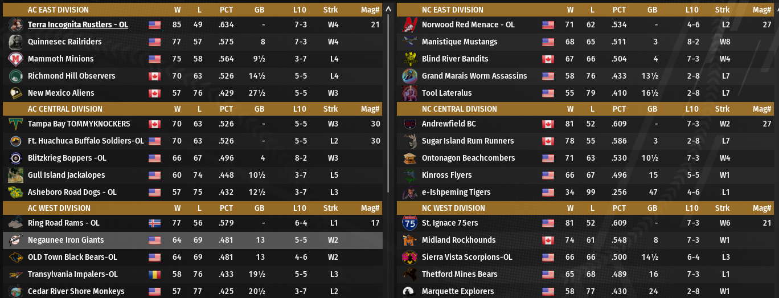Click the Norwood Red Menace team logo
The height and width of the screenshot is (298, 779).
pyautogui.click(x=409, y=25)
